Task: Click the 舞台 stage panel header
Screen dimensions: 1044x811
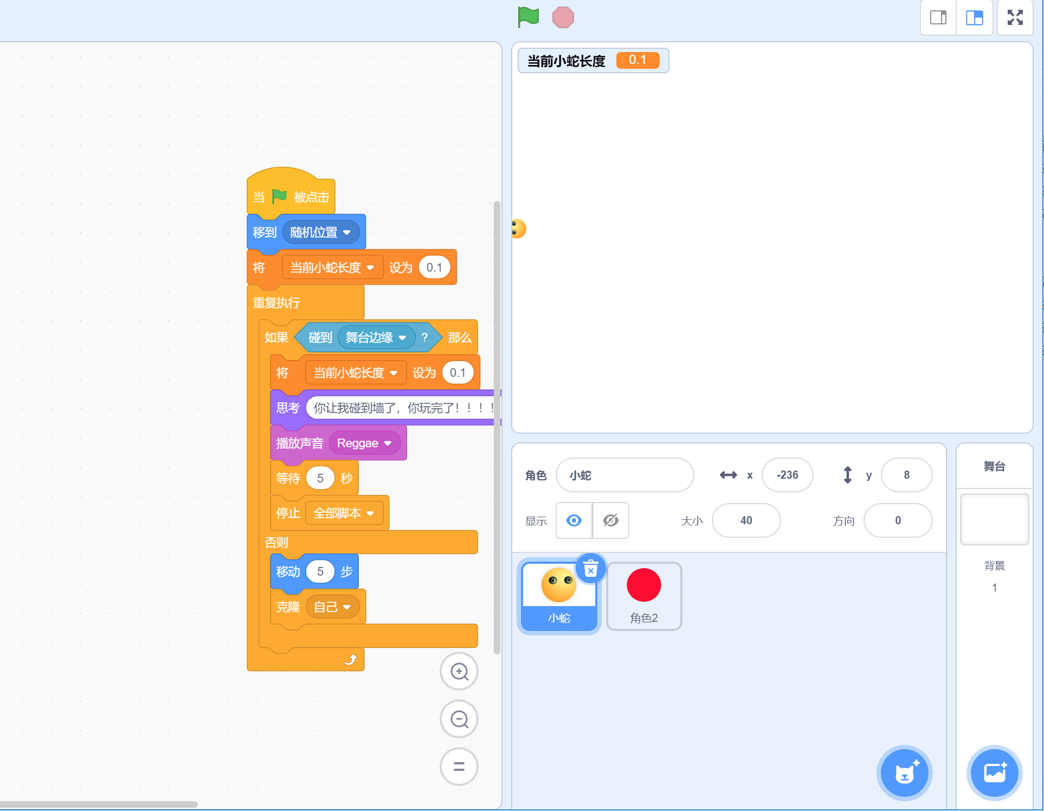Action: (995, 466)
